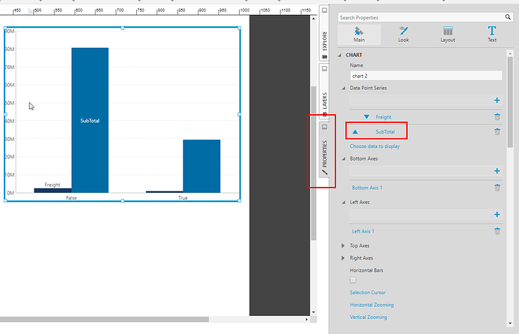Click Choose data to display link
519x334 pixels.
coord(375,146)
